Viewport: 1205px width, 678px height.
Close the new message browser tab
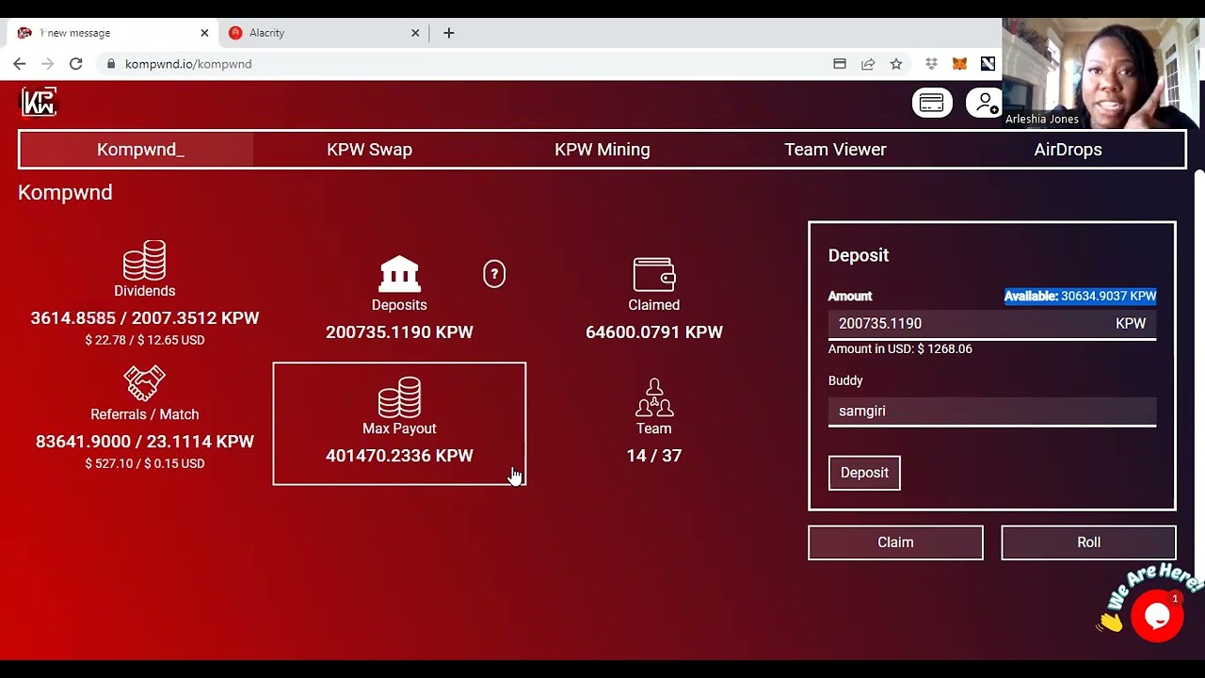pos(204,33)
